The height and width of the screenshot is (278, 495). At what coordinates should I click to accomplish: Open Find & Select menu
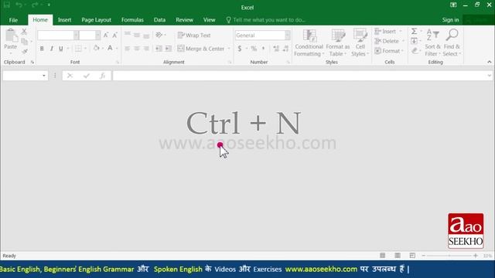click(x=452, y=43)
